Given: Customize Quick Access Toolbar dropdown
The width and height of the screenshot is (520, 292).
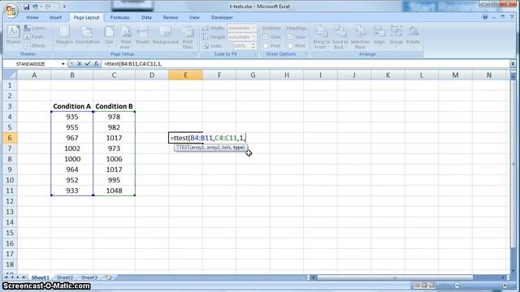Looking at the screenshot, I should click(x=64, y=6).
